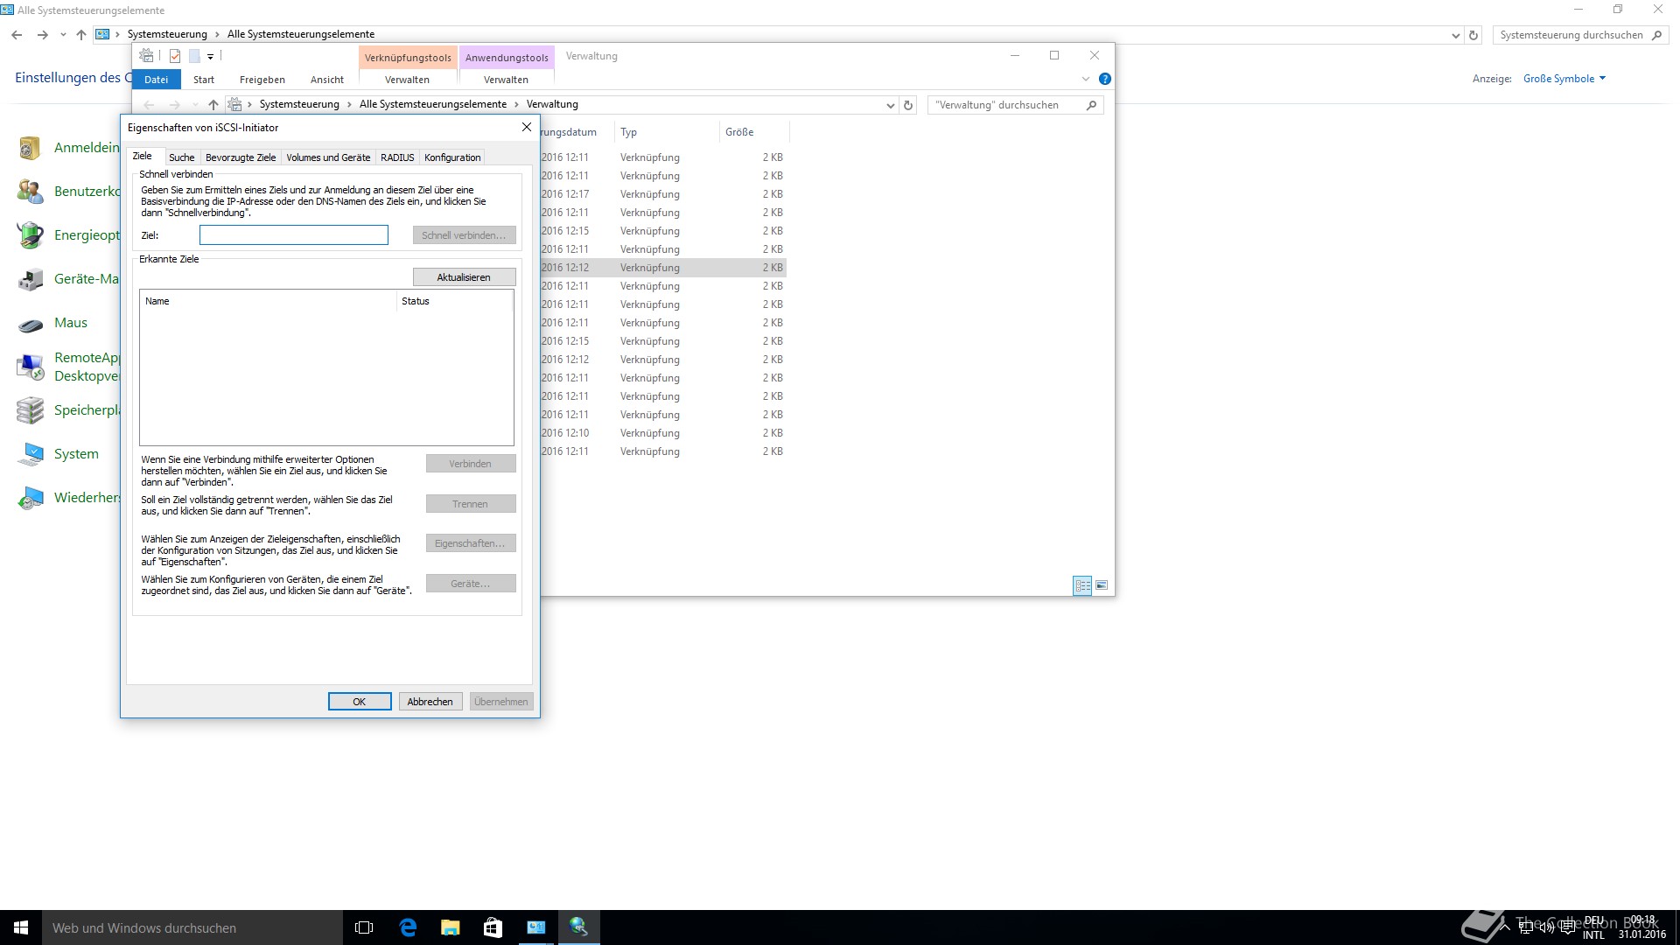This screenshot has width=1680, height=945.
Task: Click the Ziel input field
Action: [x=294, y=235]
